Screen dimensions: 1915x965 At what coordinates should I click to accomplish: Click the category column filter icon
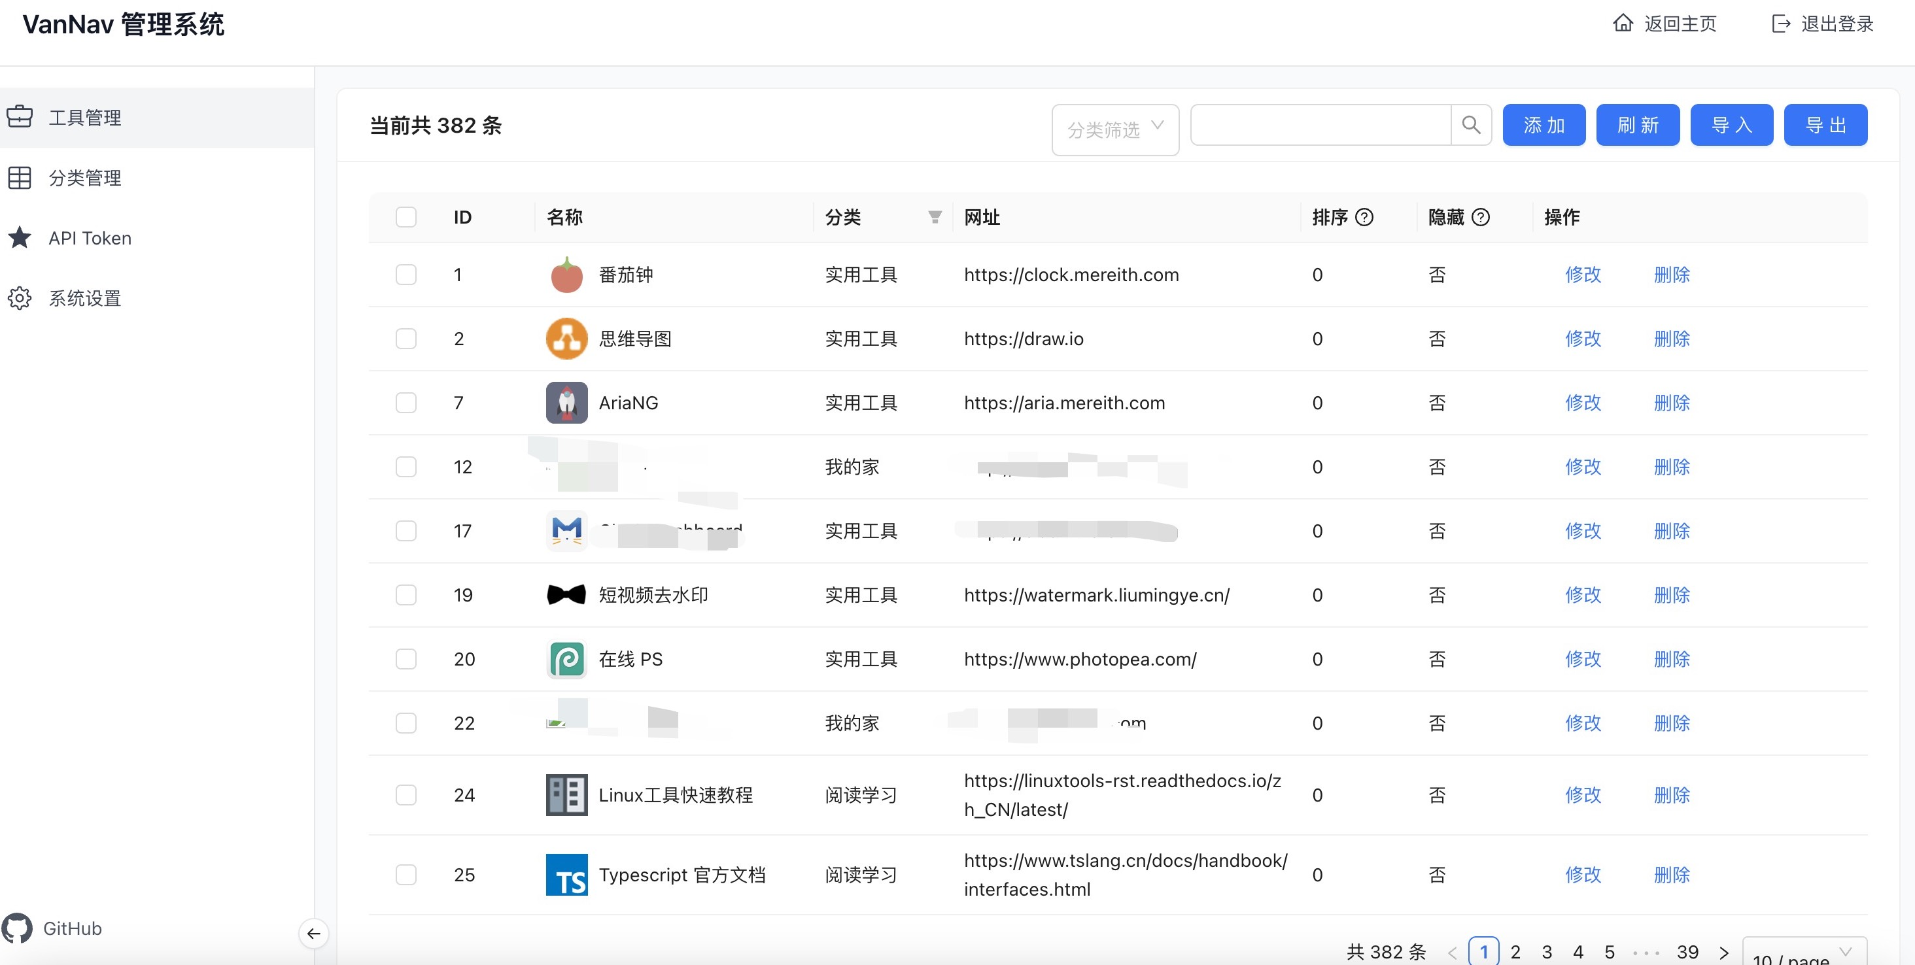pos(935,217)
